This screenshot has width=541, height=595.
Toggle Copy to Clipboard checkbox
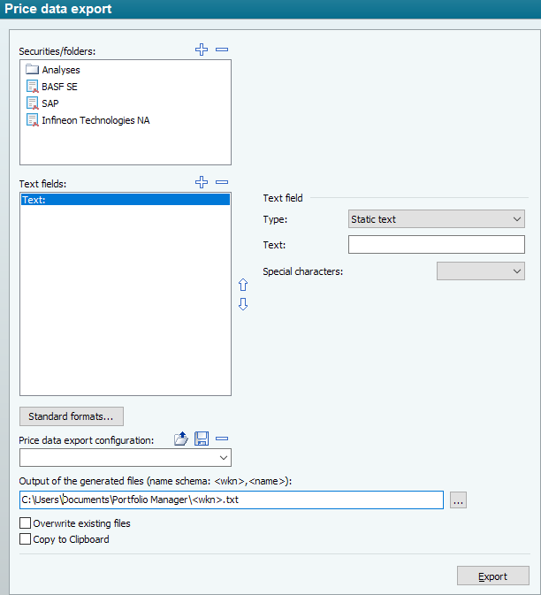[26, 538]
